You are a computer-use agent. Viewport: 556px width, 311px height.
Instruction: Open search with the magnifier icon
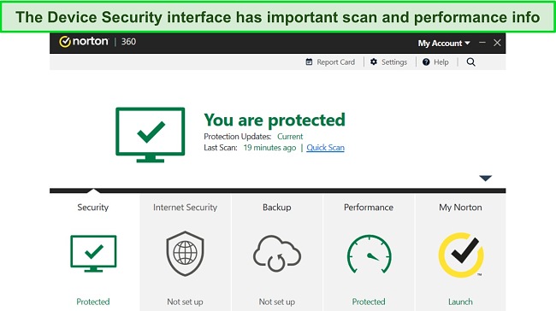(471, 62)
